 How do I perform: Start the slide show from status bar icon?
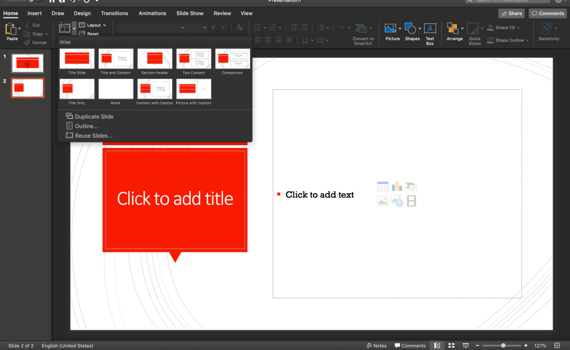(x=466, y=346)
